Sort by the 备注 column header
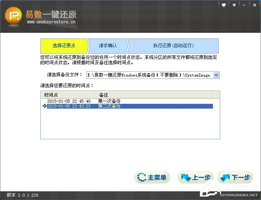Image resolution: width=261 pixels, height=200 pixels. (x=154, y=95)
